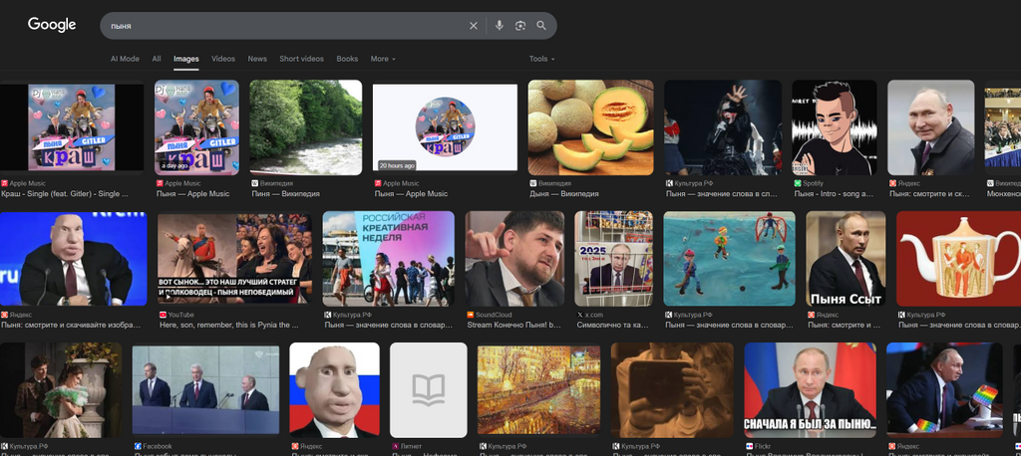Open the 'Сначала я был за Пыню' Flickr thumbnail
Screen dimensions: 1021x456
coord(810,389)
